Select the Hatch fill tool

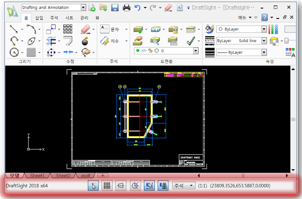pos(31,52)
